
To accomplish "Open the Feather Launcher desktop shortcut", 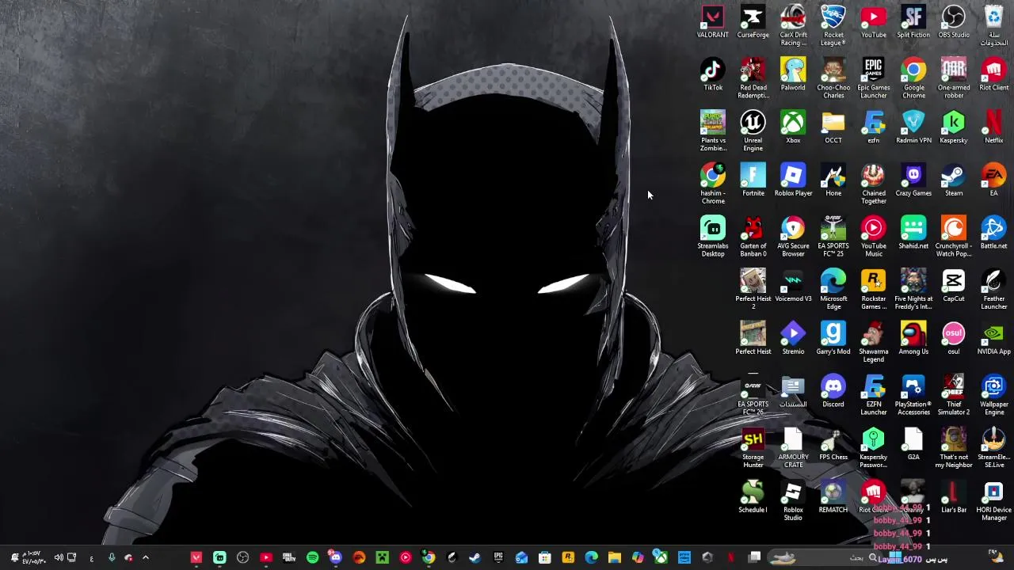I will click(993, 290).
